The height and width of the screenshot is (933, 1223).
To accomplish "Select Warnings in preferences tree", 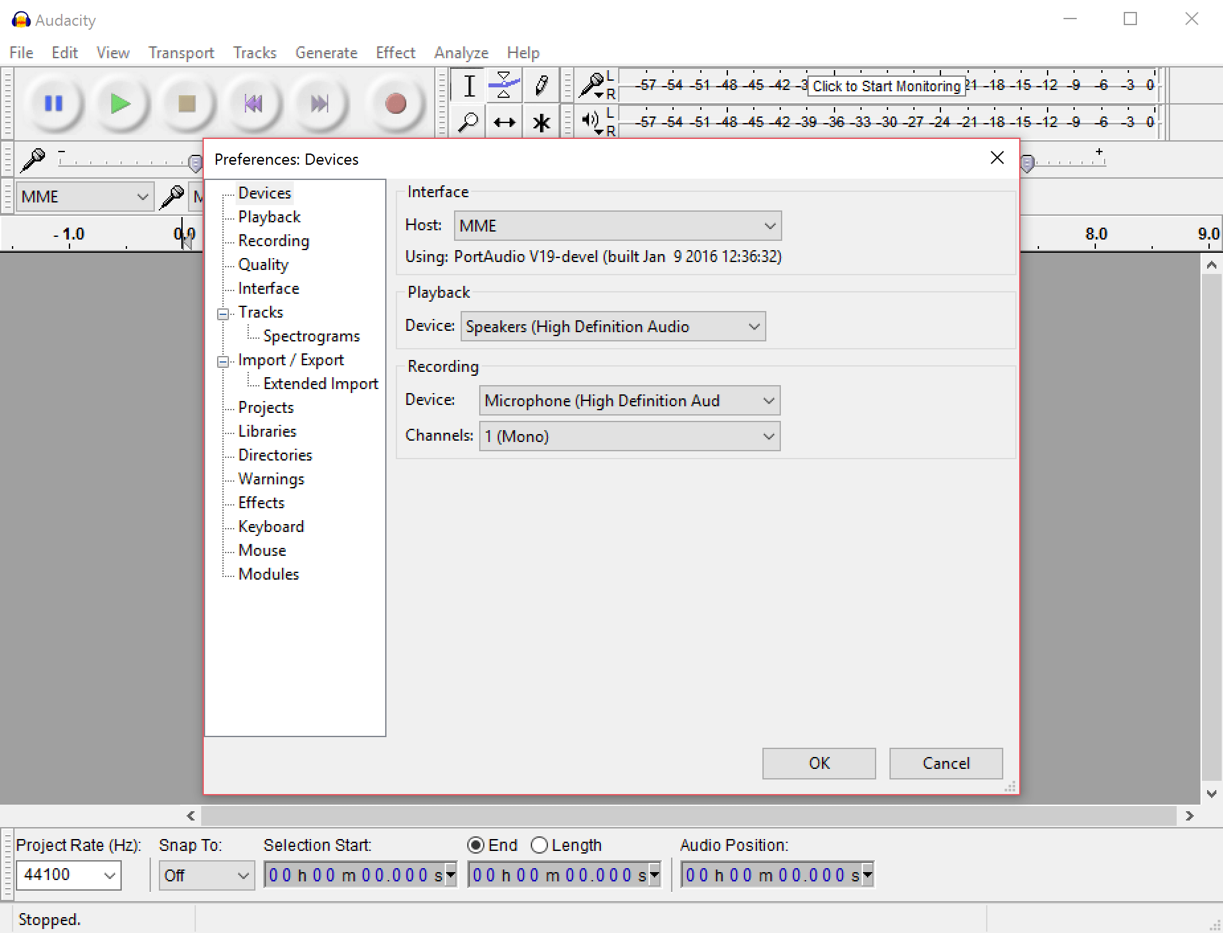I will point(271,479).
